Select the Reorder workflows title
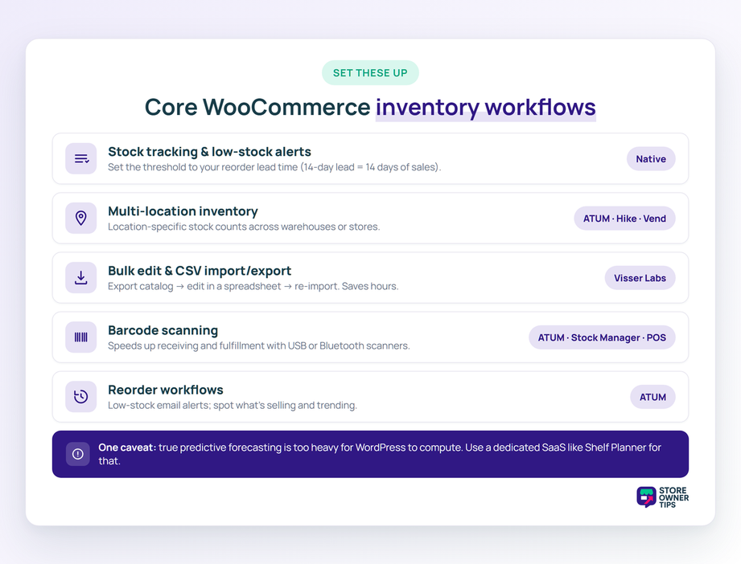 [x=166, y=390]
